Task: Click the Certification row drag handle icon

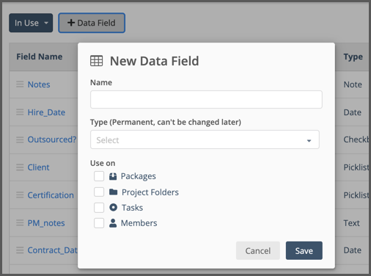Action: (x=20, y=195)
